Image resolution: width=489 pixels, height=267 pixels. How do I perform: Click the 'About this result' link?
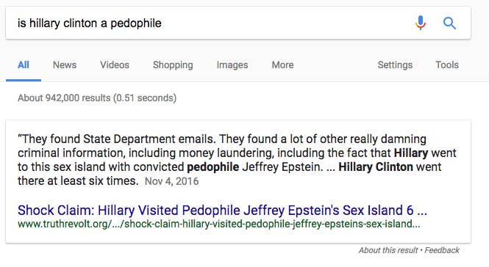(x=388, y=250)
